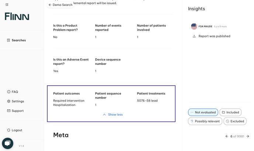Viewport: 254px width, 151px height.
Task: Click the Flinn logo
Action: coord(17,16)
